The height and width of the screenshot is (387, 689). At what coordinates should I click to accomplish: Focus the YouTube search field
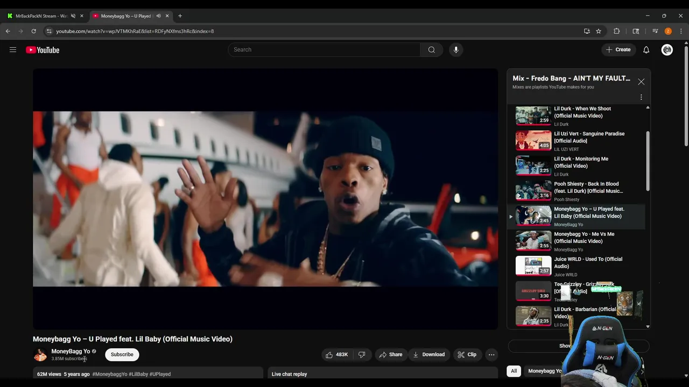pos(324,49)
